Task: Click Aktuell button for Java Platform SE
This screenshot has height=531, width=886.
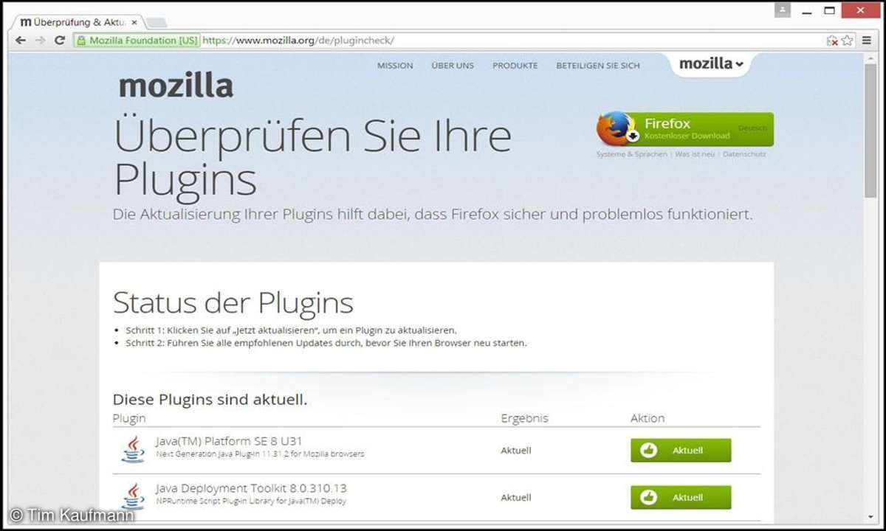Action: click(681, 450)
